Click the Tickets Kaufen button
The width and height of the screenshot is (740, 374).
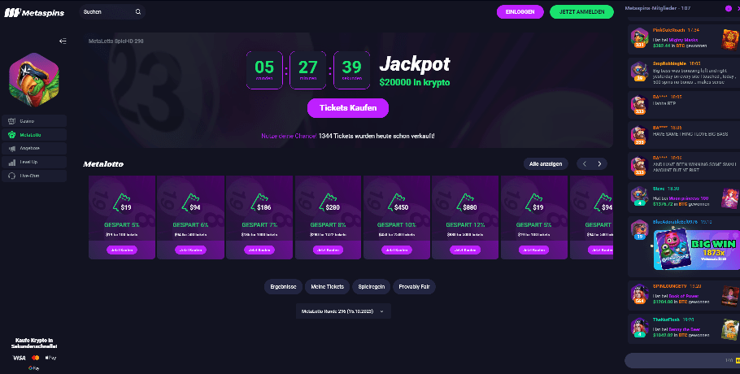point(347,108)
